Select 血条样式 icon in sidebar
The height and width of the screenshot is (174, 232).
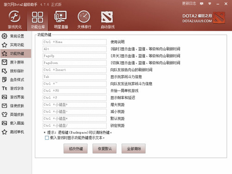[x=4, y=80]
